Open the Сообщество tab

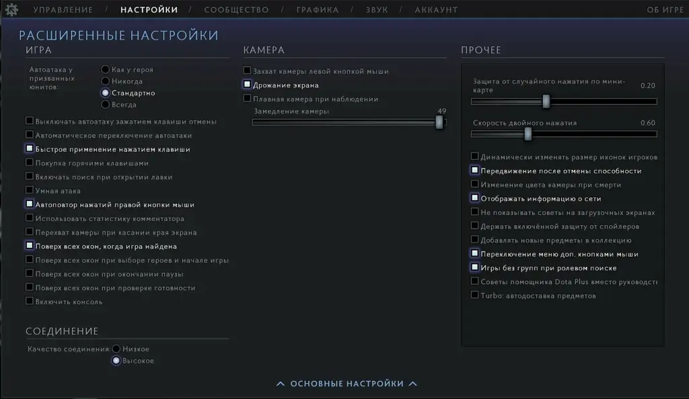(x=236, y=9)
